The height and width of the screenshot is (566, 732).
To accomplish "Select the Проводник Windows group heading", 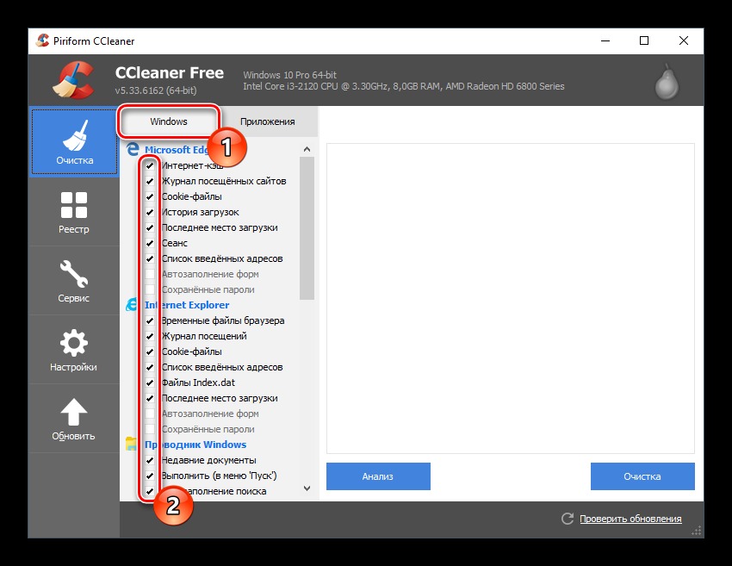I will pyautogui.click(x=195, y=445).
